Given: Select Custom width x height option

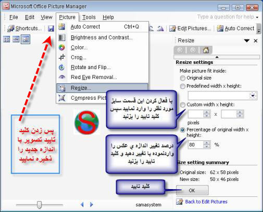Looking at the screenshot, I should [x=182, y=105].
